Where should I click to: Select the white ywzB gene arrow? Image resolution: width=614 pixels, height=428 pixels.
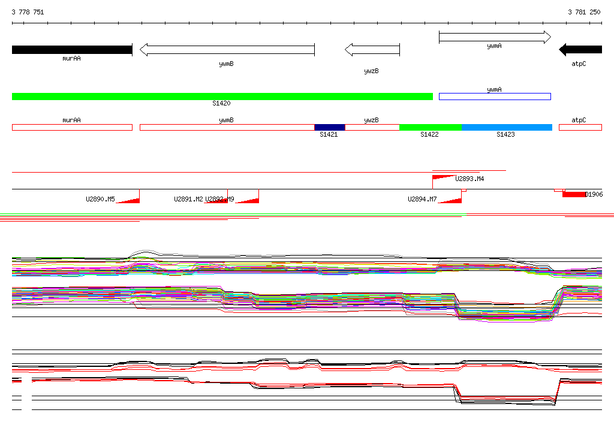pyautogui.click(x=372, y=50)
